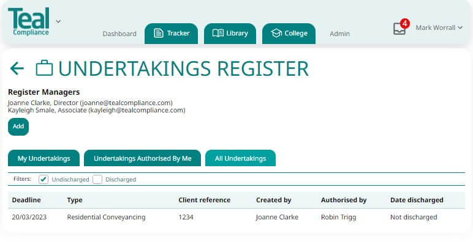Click the Authorised by column header
The height and width of the screenshot is (242, 473).
(344, 200)
